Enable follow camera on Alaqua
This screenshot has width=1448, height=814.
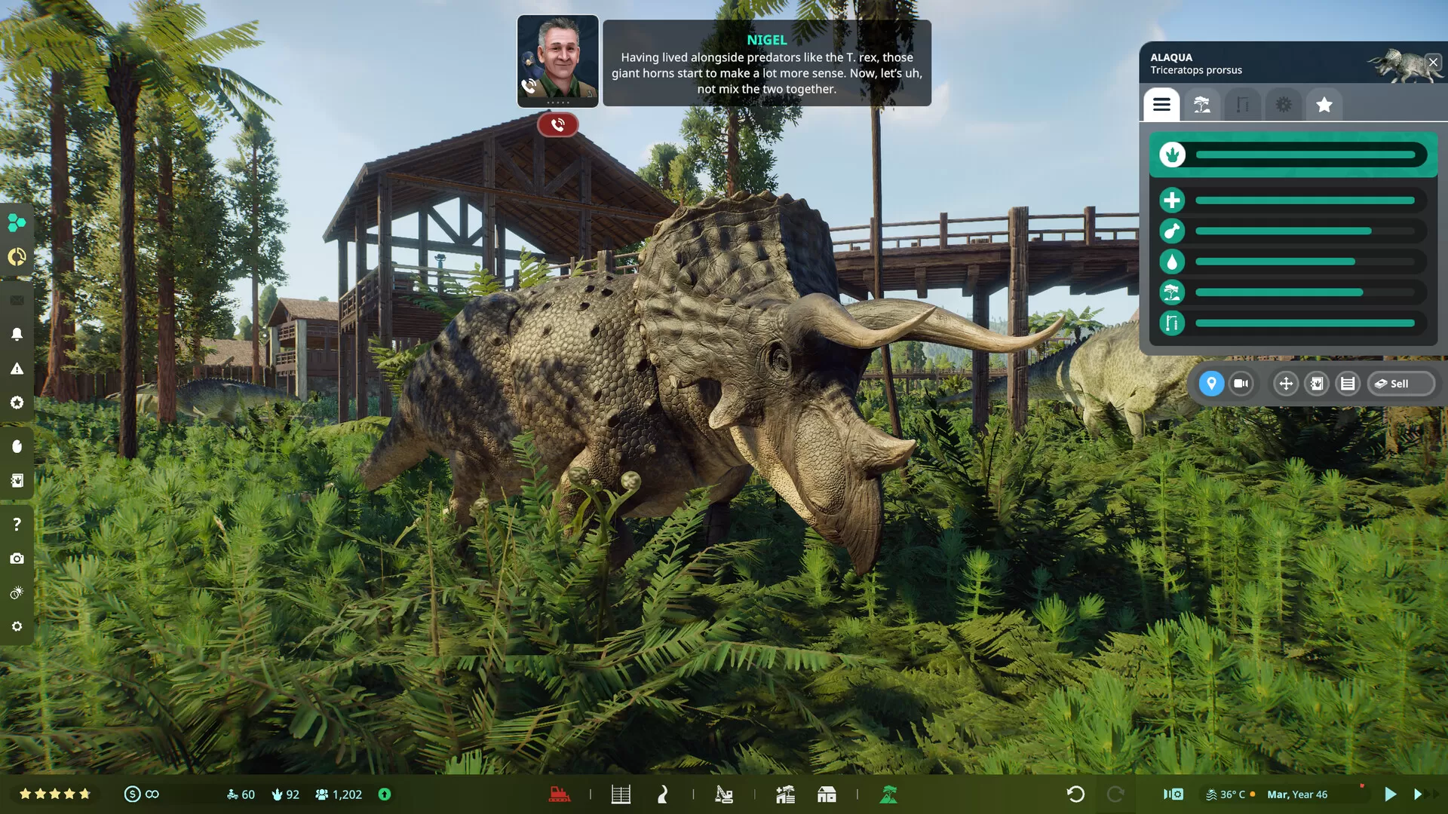click(1241, 384)
